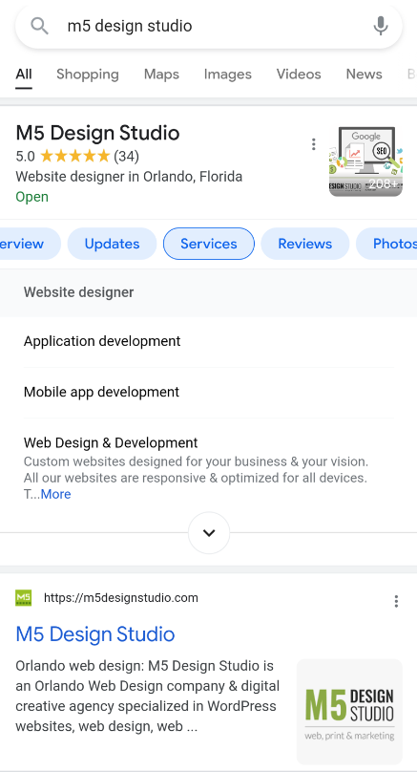Image resolution: width=417 pixels, height=772 pixels.
Task: Focus the search box with m5 design studio
Action: click(x=208, y=26)
